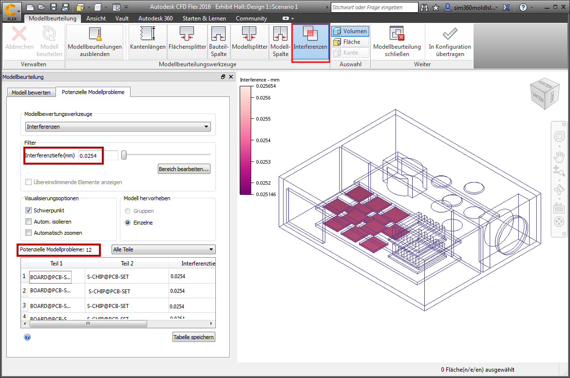Click the Modell beurteilen tool
The image size is (570, 378).
tap(49, 41)
